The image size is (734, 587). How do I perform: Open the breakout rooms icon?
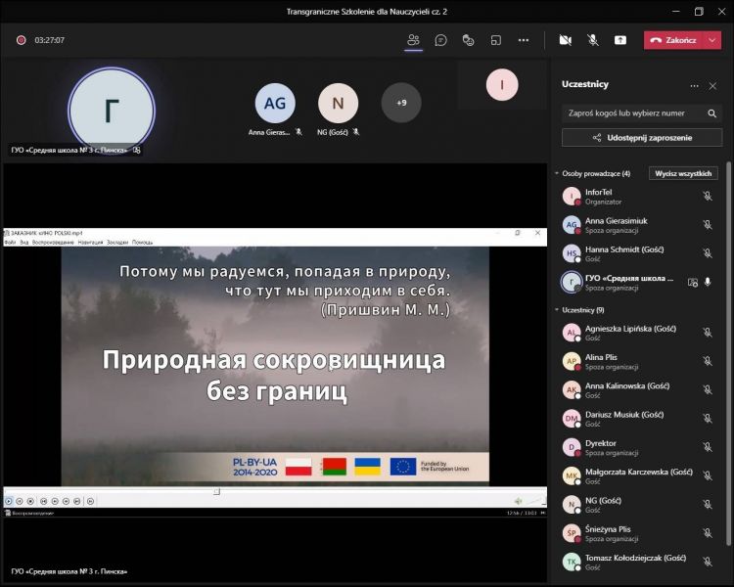(x=495, y=40)
